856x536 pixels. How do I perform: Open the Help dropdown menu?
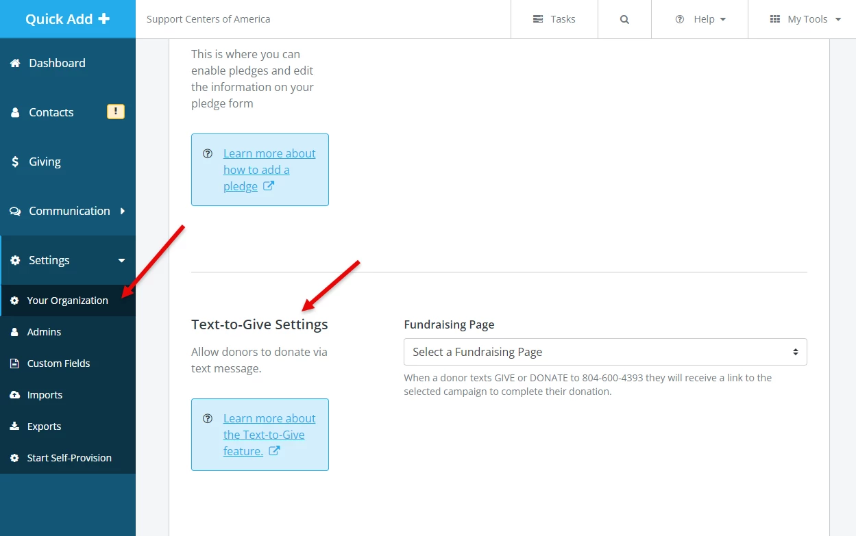(x=700, y=18)
